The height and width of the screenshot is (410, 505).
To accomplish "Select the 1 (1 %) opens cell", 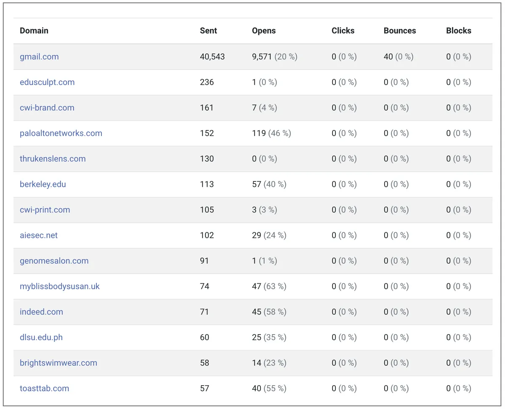I will pyautogui.click(x=265, y=261).
